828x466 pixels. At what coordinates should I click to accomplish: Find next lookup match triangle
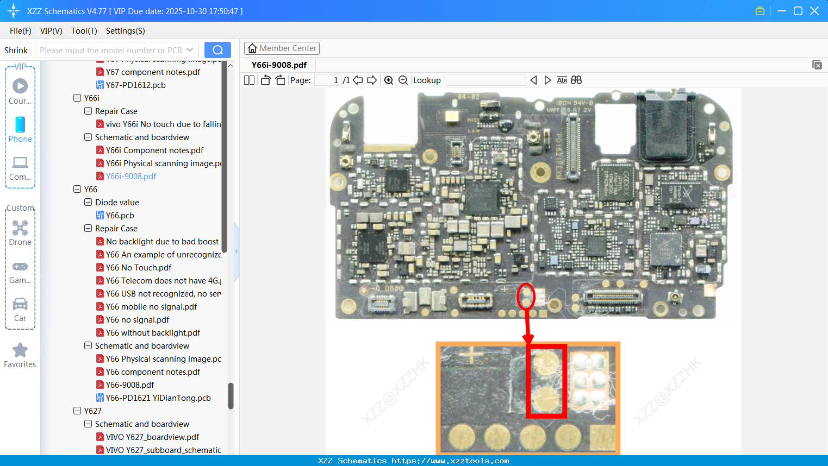(x=547, y=80)
